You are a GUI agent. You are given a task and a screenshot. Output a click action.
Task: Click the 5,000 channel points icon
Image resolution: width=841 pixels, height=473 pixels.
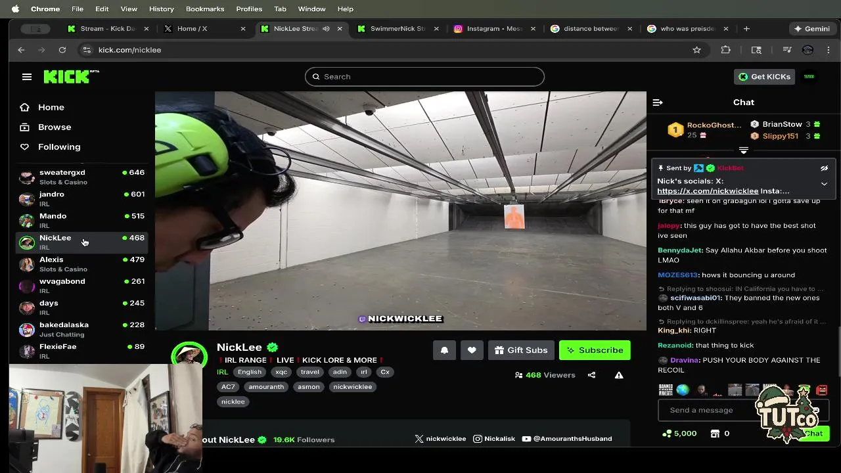(679, 434)
